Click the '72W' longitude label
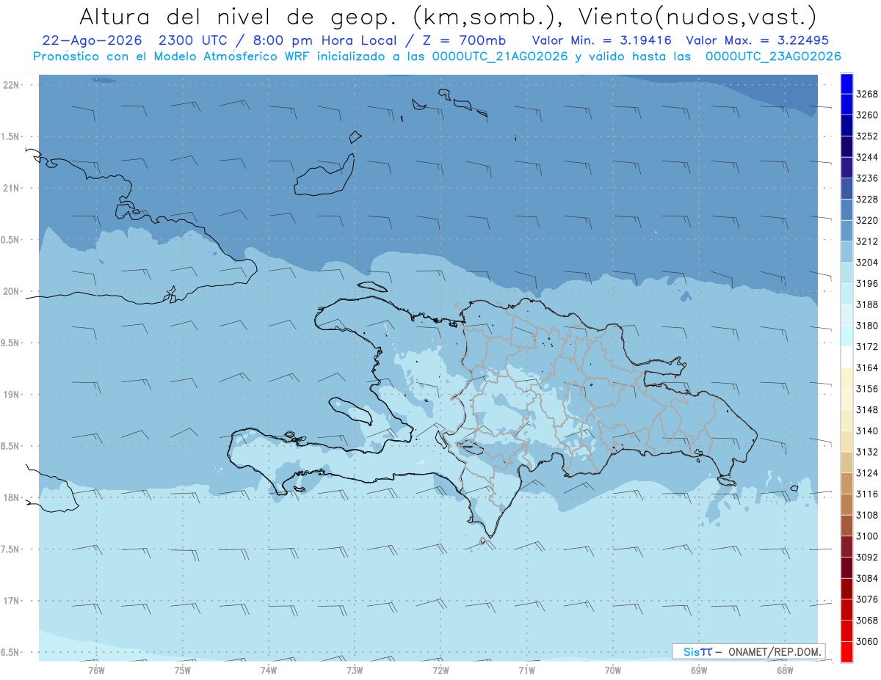881x680 pixels. tap(440, 670)
